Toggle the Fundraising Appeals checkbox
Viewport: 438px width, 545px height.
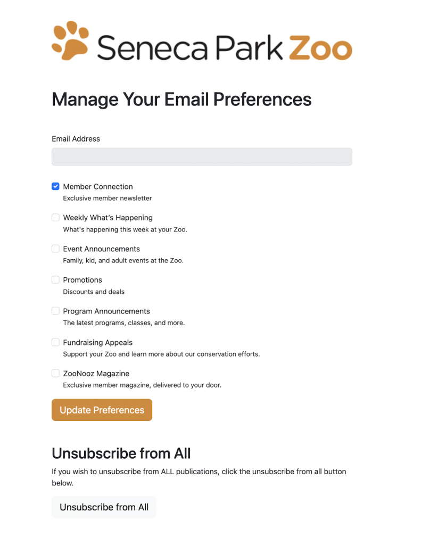pos(56,342)
